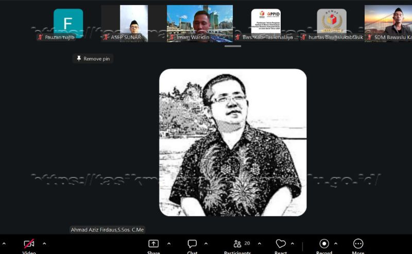Expand the share options chevron
This screenshot has width=412, height=254.
[x=169, y=244]
